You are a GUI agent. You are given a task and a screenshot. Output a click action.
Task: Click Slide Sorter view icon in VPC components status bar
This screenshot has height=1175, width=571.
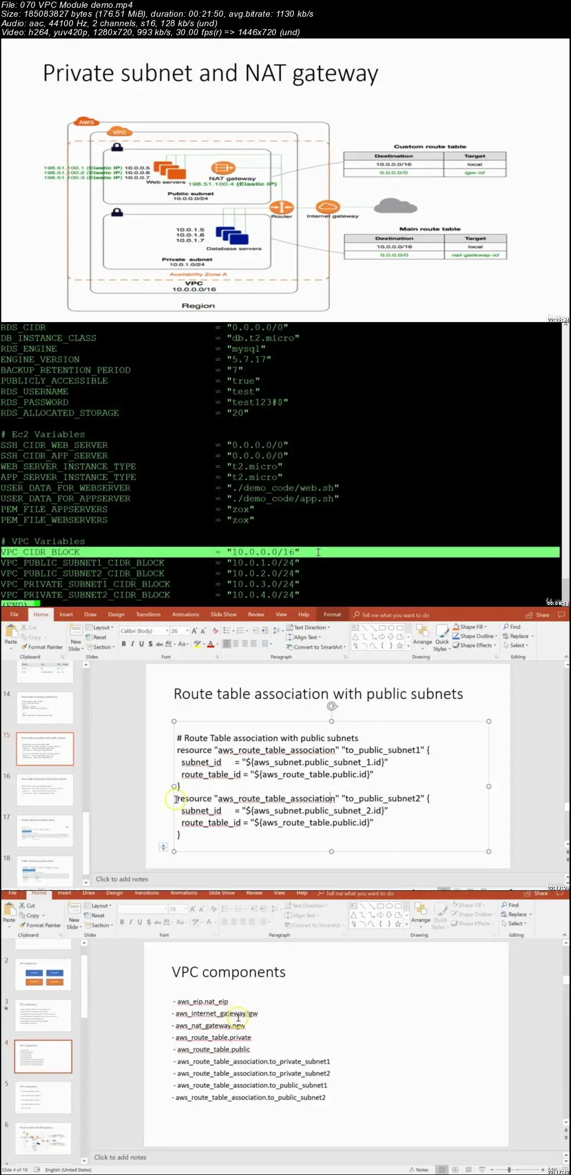[455, 1169]
